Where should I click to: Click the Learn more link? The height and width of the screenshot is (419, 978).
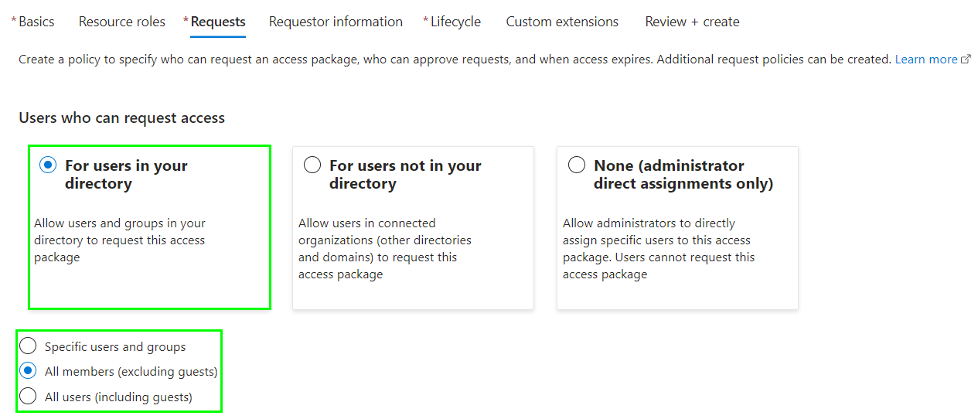pyautogui.click(x=925, y=60)
